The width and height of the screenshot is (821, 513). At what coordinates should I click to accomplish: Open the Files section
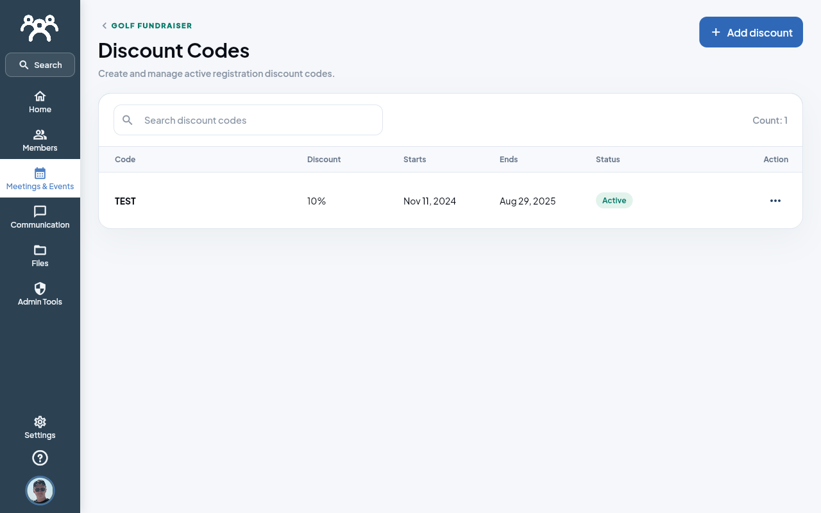coord(40,255)
